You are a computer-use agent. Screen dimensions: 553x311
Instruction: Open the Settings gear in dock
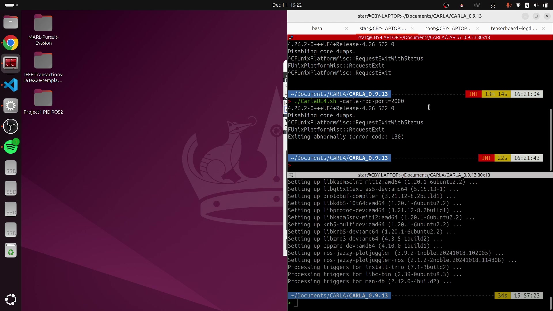click(x=11, y=106)
